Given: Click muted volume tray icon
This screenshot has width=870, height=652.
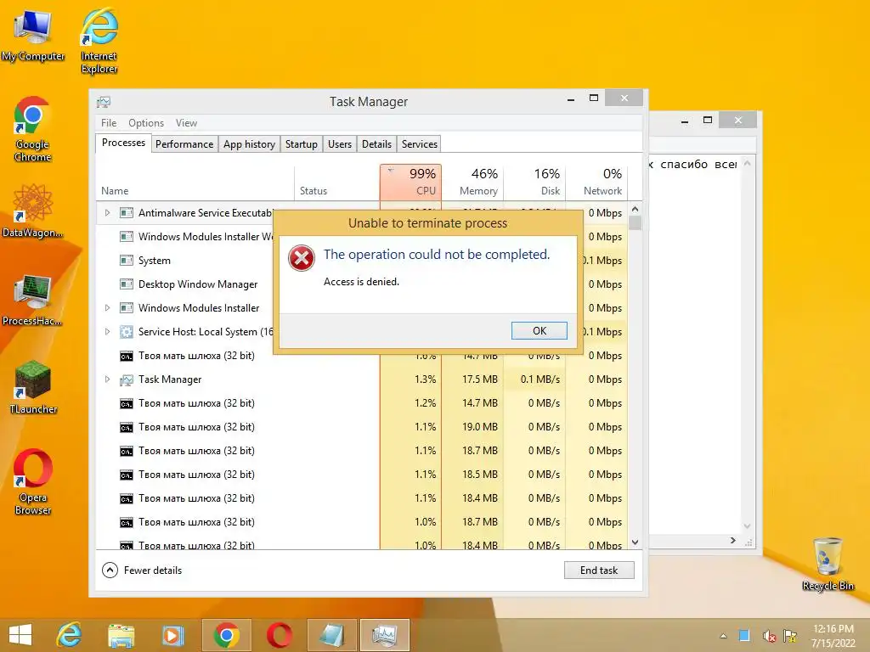Looking at the screenshot, I should point(769,636).
